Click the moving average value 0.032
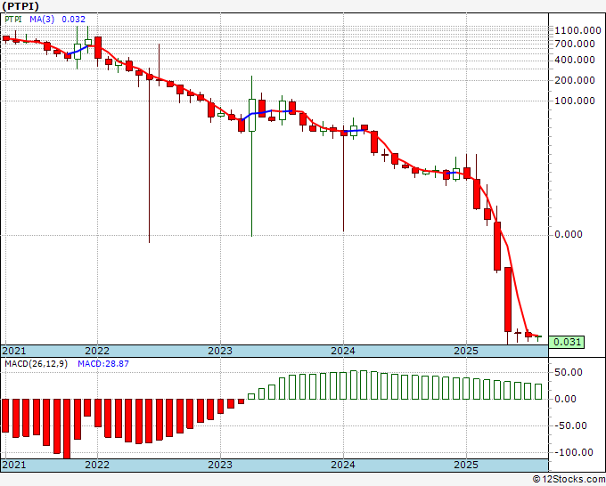Viewport: 606px width, 486px height. click(73, 19)
